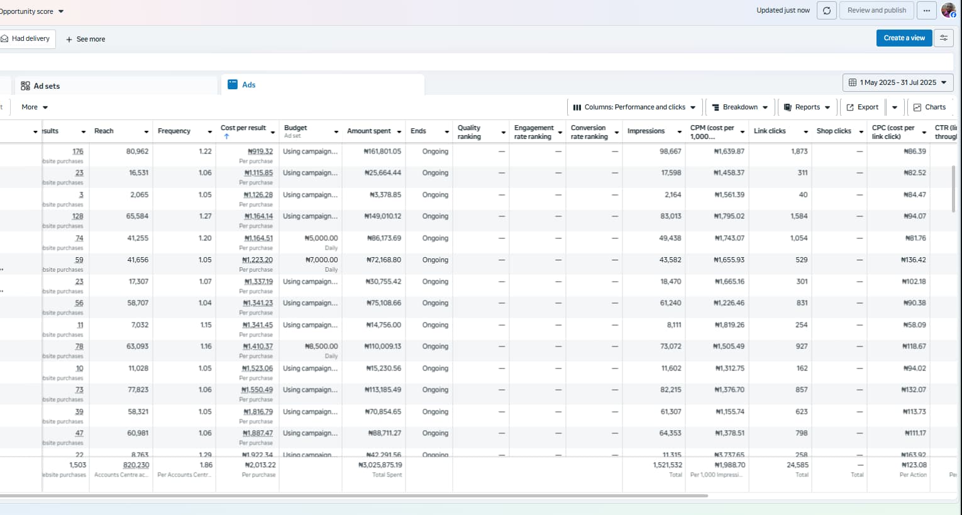Click the horizontal scrollbar below the table

tap(352, 496)
